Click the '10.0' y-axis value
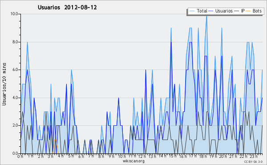Viewport: 267px width, 165px height. 14,14
